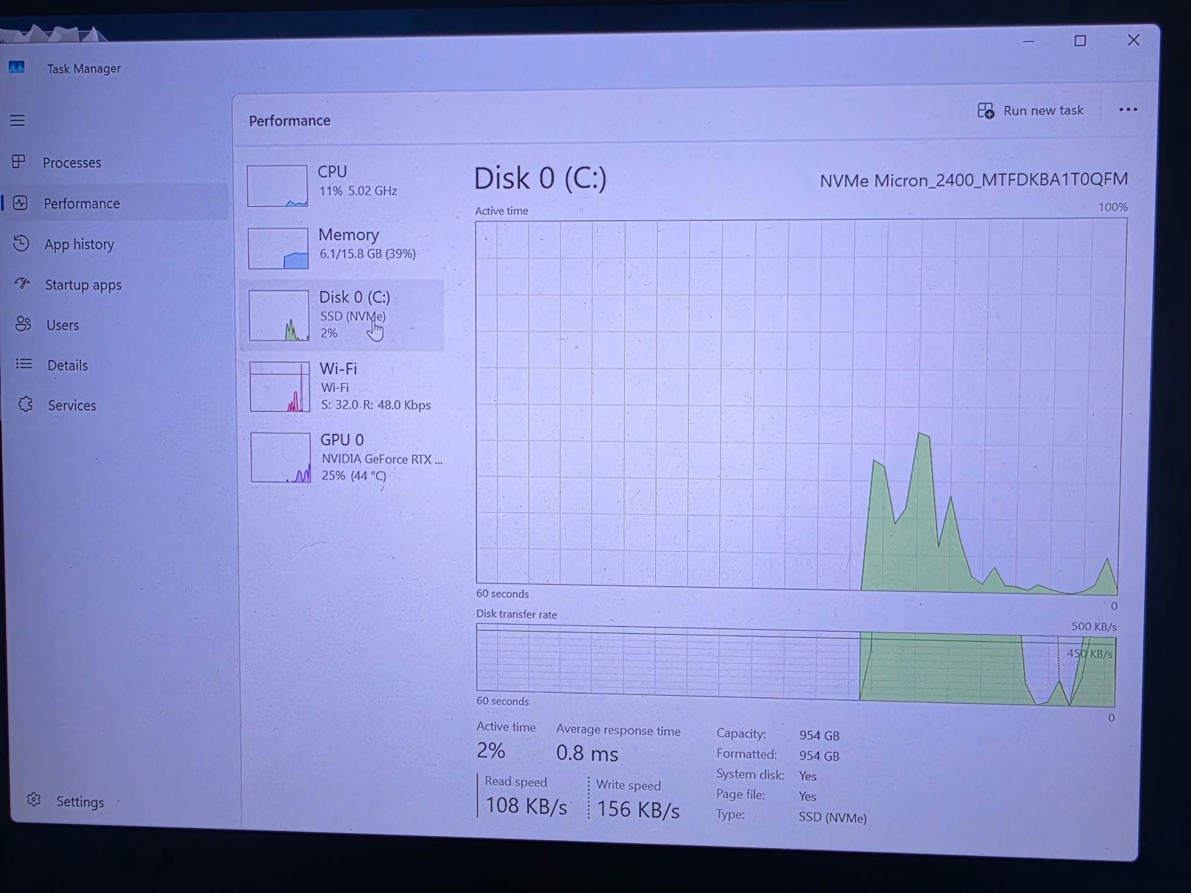Click the Startup apps gauge icon
Screen dimensions: 1191x893
(x=22, y=284)
